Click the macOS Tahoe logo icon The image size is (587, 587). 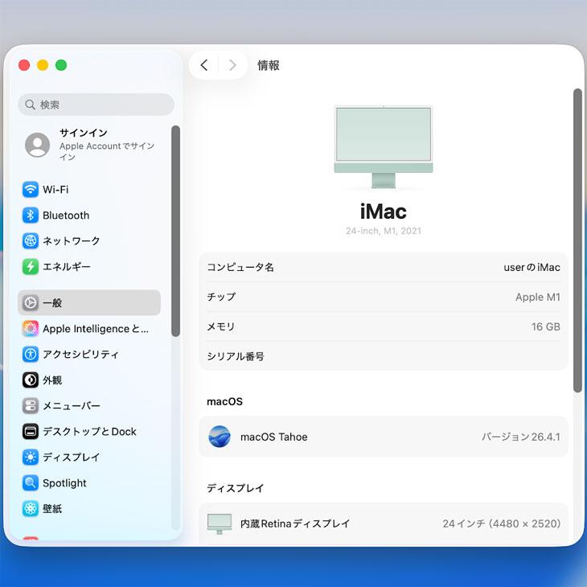(x=220, y=437)
